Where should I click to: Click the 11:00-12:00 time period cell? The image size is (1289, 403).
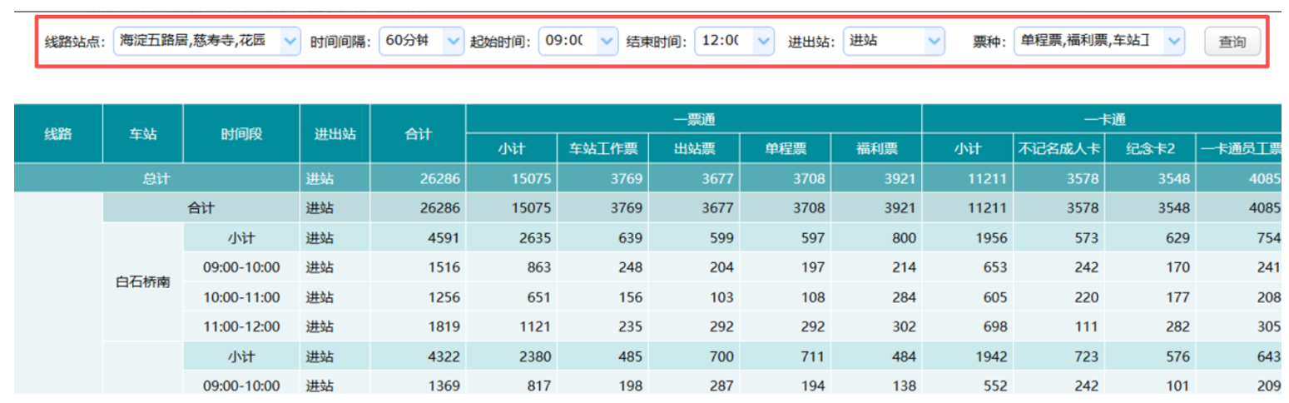coord(241,326)
